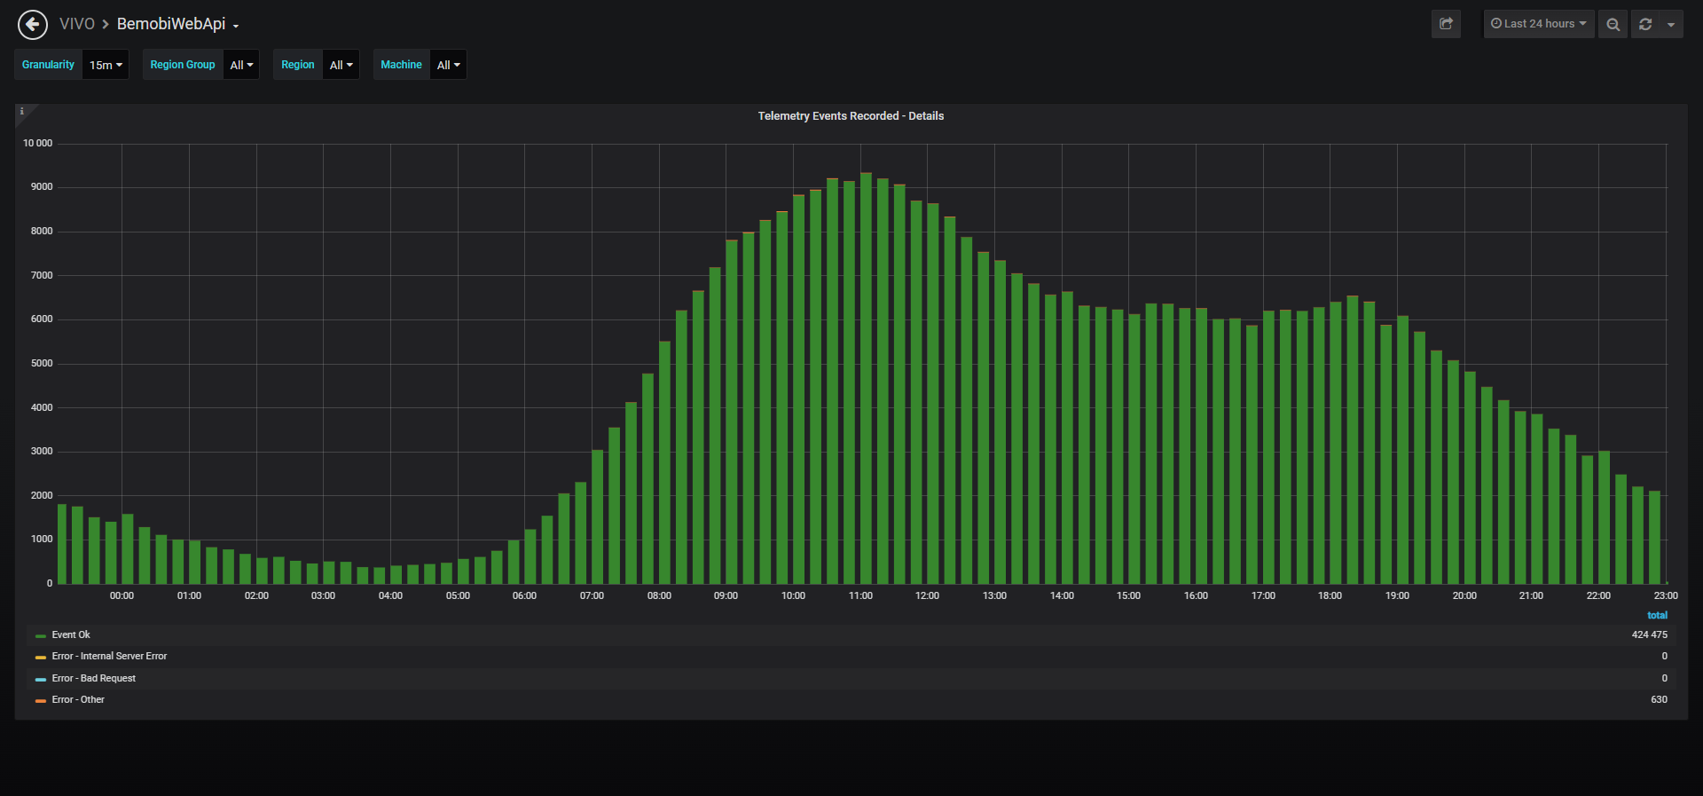Open the BemobiWebApi dashboard picker
Image resolution: width=1703 pixels, height=796 pixels.
pos(178,24)
